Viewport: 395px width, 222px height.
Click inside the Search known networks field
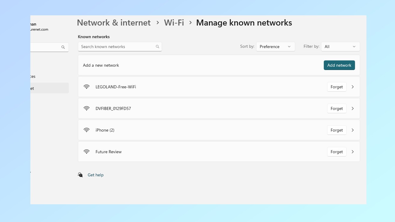coord(117,47)
